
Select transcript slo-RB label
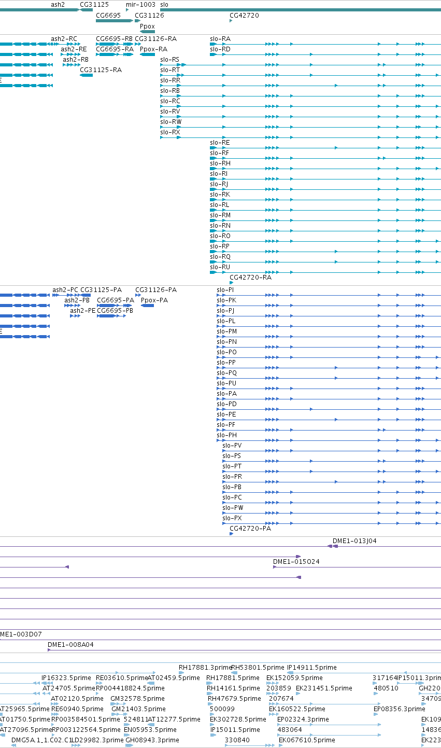coord(170,91)
